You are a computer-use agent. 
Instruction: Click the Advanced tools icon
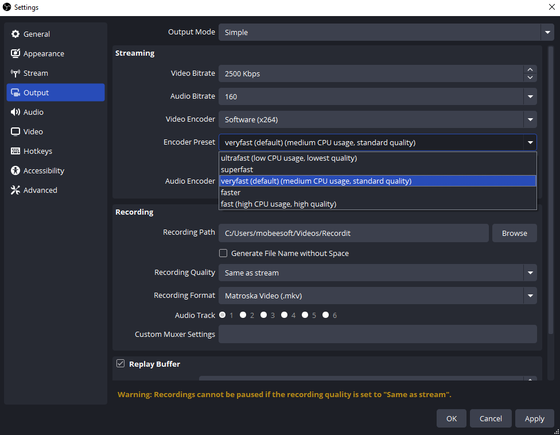[x=15, y=191]
